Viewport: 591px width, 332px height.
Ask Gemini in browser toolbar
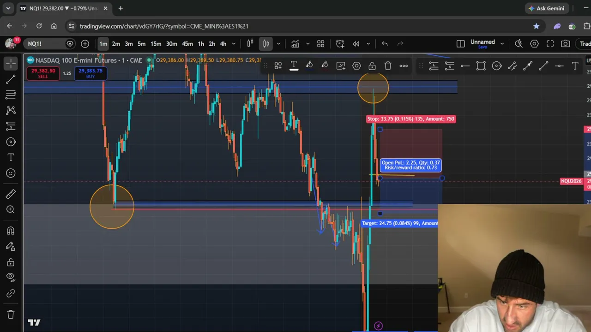547,8
